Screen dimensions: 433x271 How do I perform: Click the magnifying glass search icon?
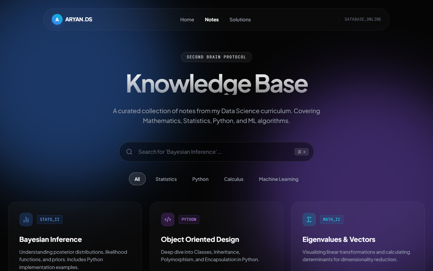point(129,152)
